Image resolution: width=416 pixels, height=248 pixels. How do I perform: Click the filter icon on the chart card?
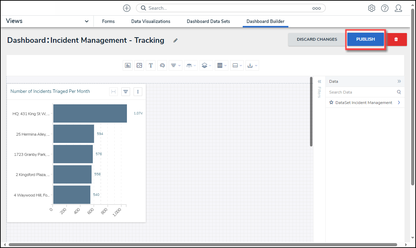126,91
